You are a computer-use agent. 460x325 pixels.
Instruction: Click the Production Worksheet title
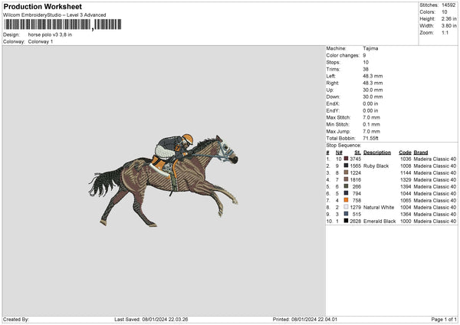pyautogui.click(x=42, y=7)
